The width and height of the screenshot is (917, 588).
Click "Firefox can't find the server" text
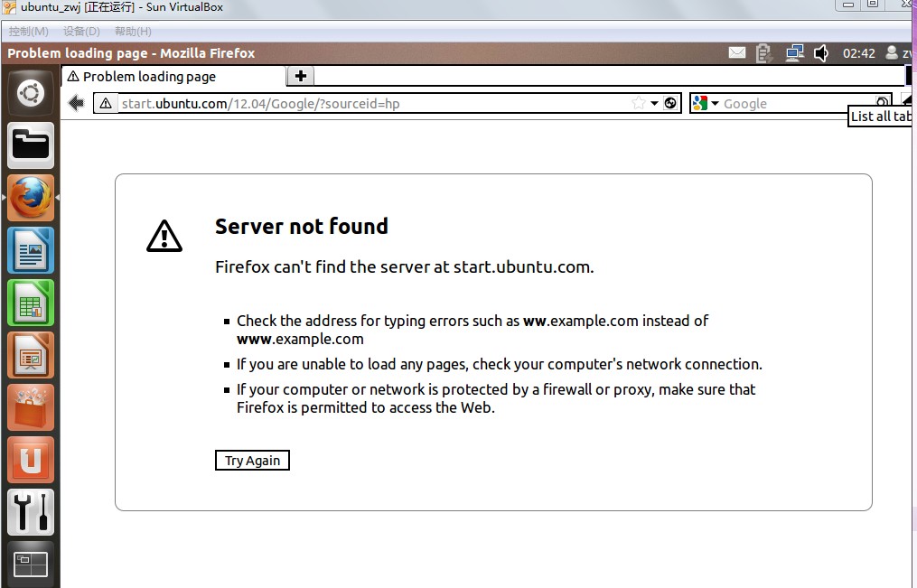[404, 267]
